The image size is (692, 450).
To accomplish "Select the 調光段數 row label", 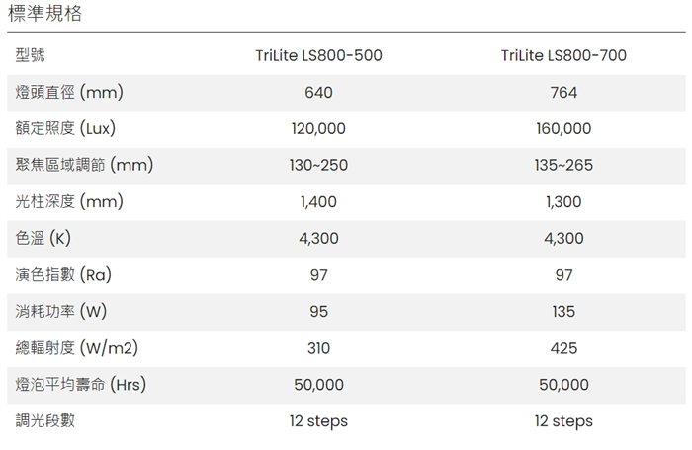I will pos(45,421).
